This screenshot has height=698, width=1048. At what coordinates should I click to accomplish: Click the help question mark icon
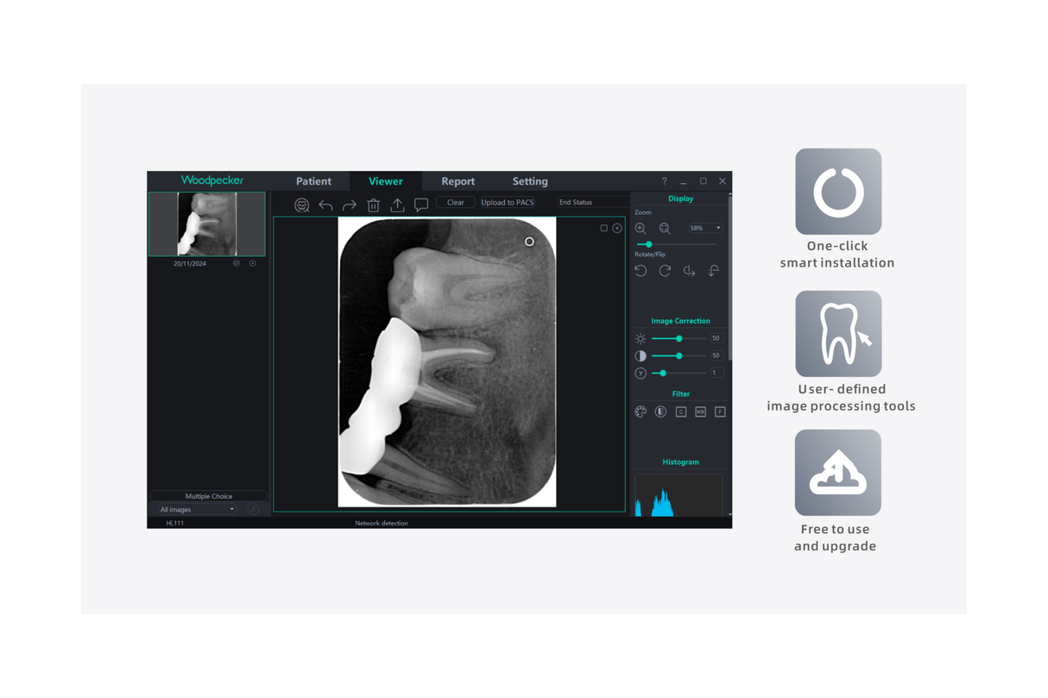pyautogui.click(x=664, y=181)
